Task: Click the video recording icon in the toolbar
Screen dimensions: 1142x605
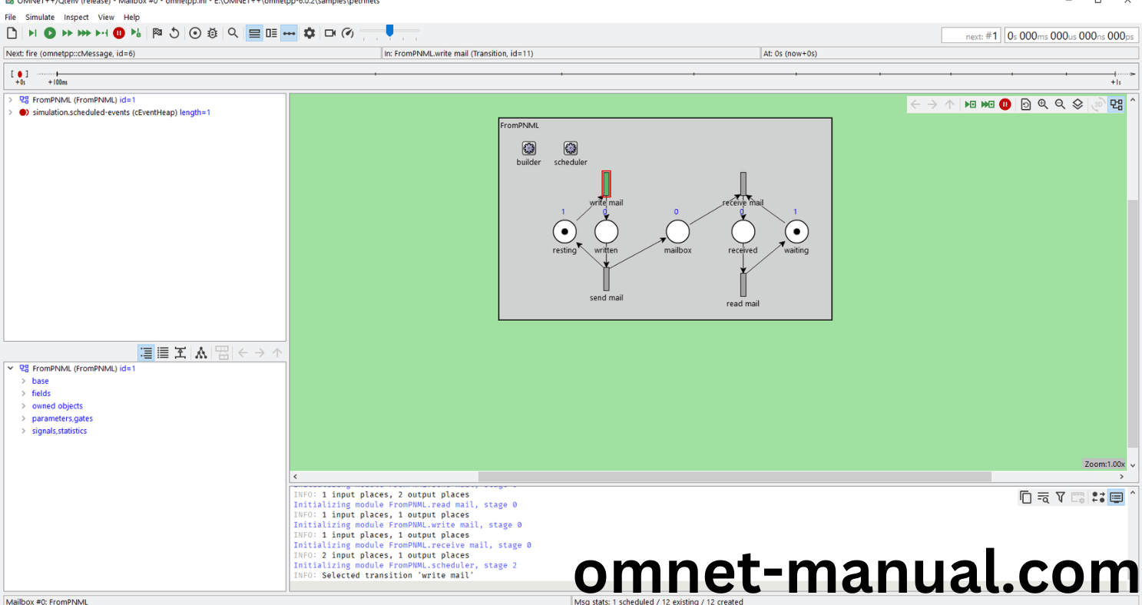Action: pos(329,33)
